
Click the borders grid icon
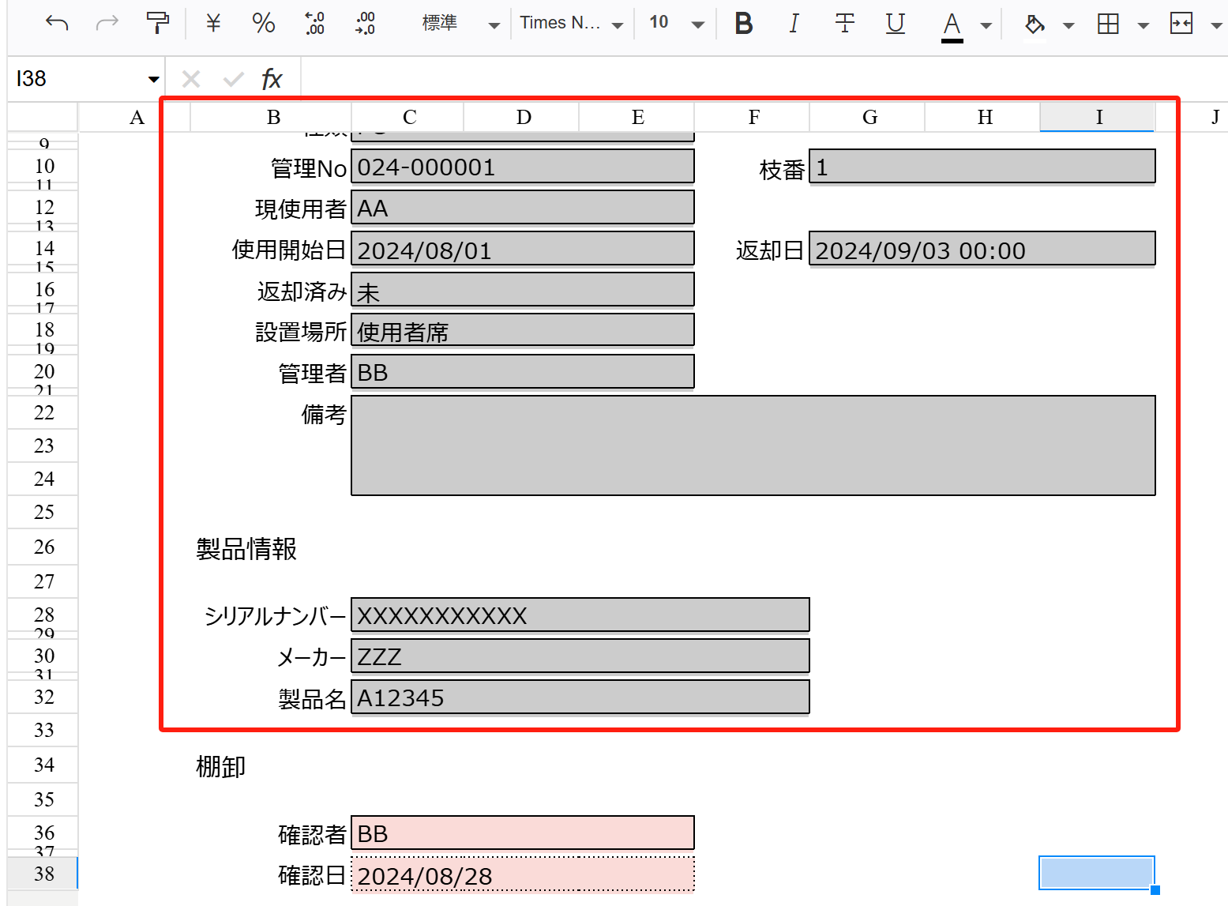[1108, 24]
